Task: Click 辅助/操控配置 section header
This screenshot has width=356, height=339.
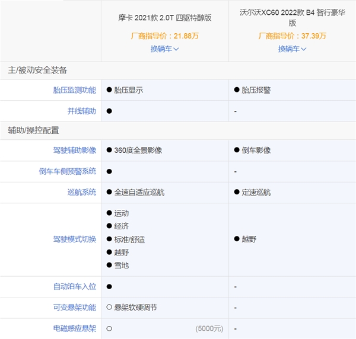Action: (33, 130)
